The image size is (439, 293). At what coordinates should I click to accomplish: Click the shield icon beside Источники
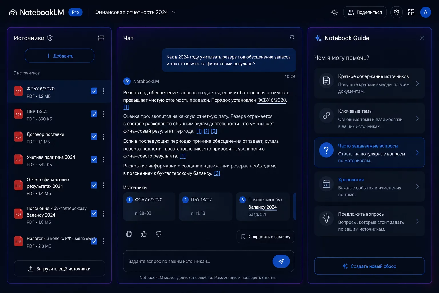point(50,38)
